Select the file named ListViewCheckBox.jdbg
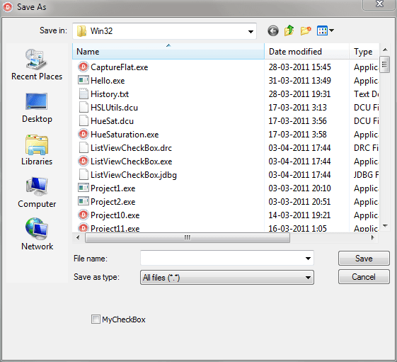 pos(134,175)
